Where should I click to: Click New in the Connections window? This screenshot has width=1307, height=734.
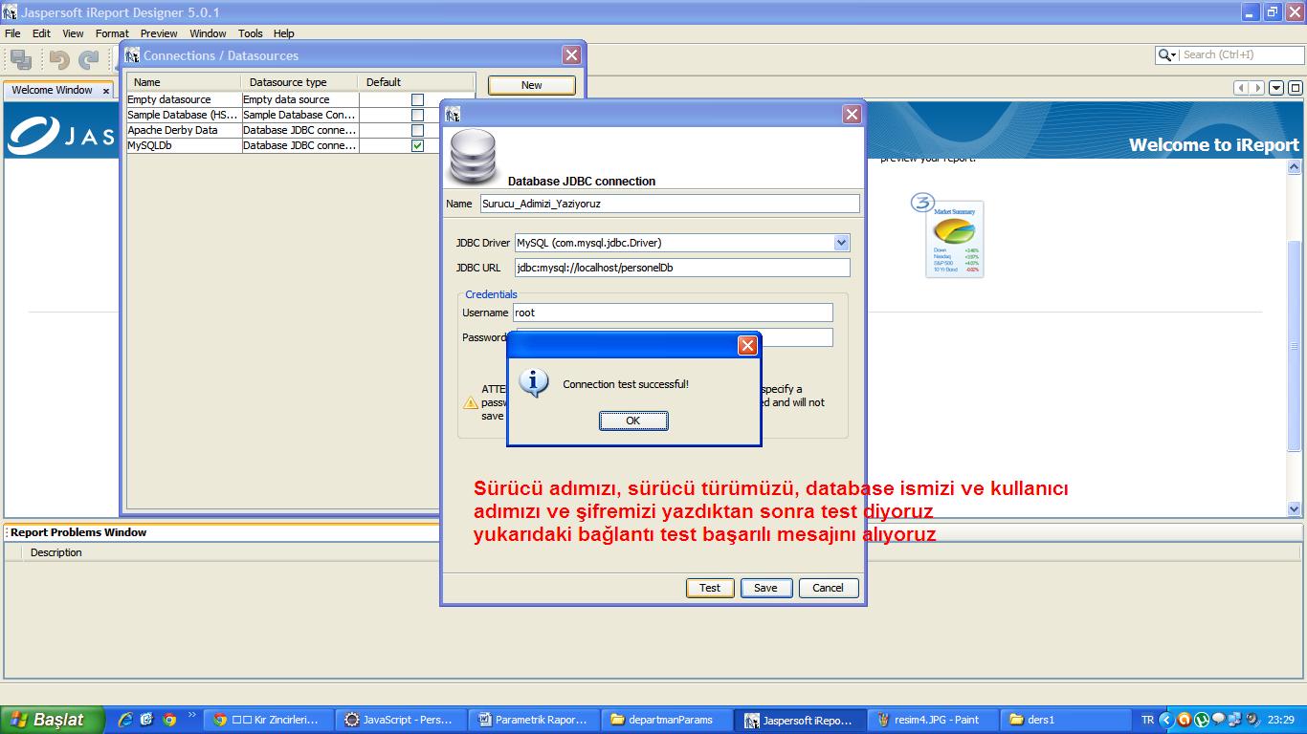(532, 85)
